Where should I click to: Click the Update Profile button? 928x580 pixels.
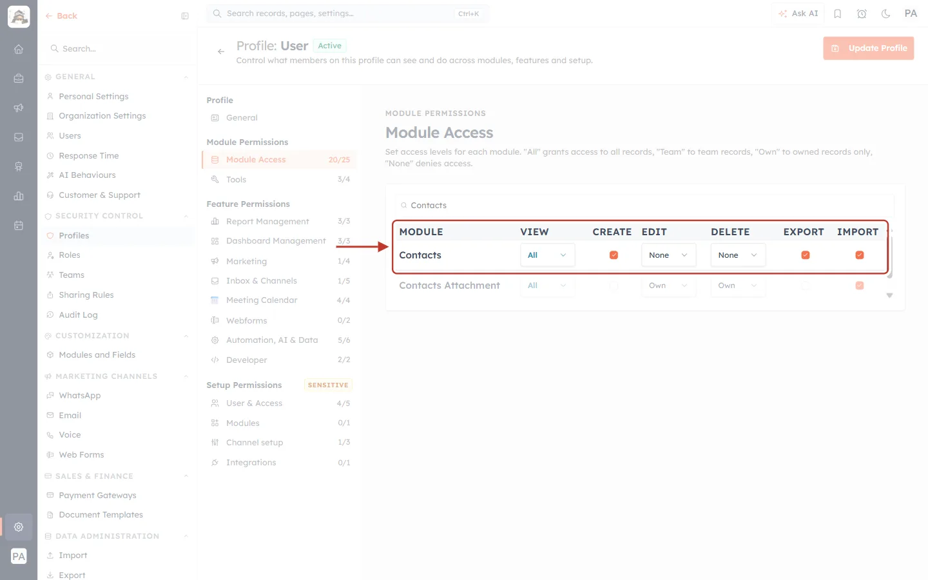click(x=868, y=48)
